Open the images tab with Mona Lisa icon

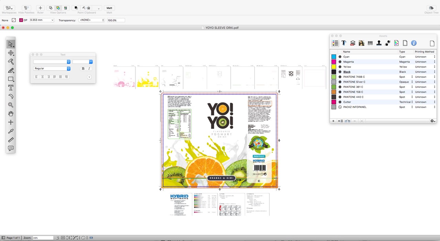(361, 43)
